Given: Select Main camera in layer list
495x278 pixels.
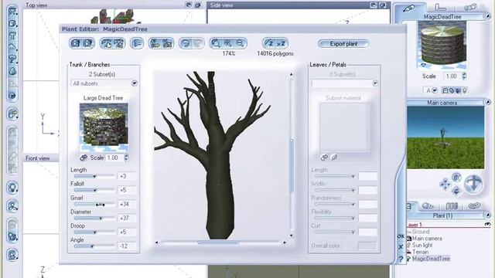Looking at the screenshot, I should point(427,239).
